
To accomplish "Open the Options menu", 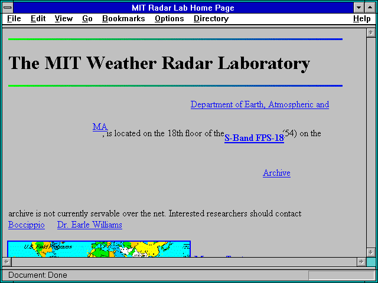I will (x=170, y=19).
